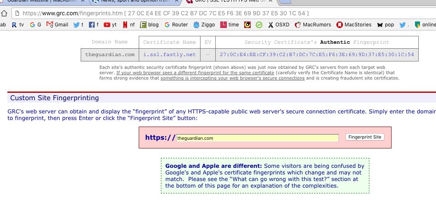Click the page info icon in address bar
The height and width of the screenshot is (200, 436).
click(17, 13)
